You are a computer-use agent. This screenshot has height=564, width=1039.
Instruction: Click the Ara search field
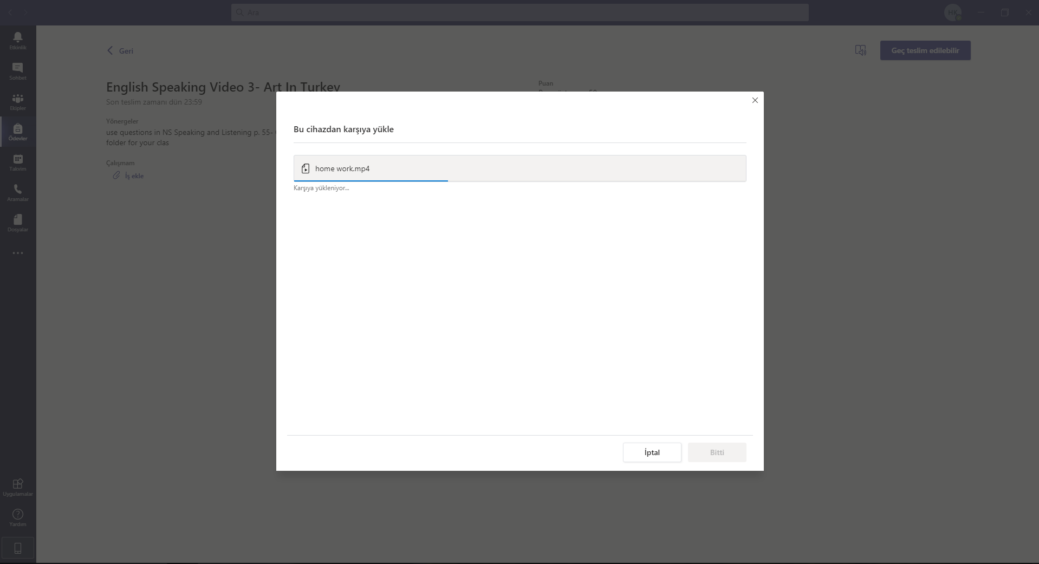point(520,12)
